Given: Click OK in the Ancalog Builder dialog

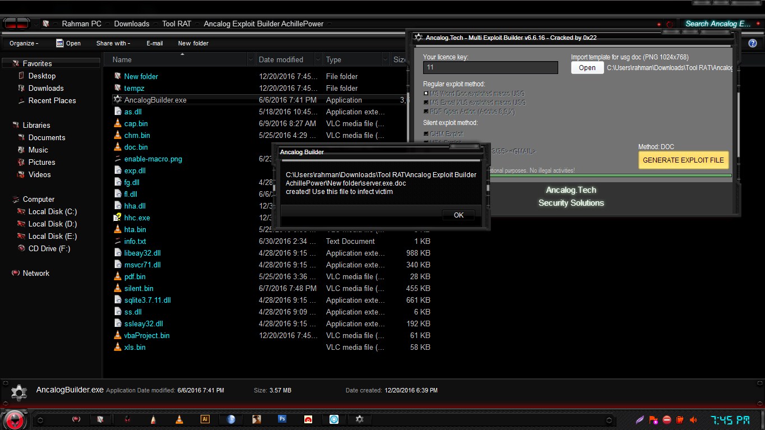Looking at the screenshot, I should (458, 215).
